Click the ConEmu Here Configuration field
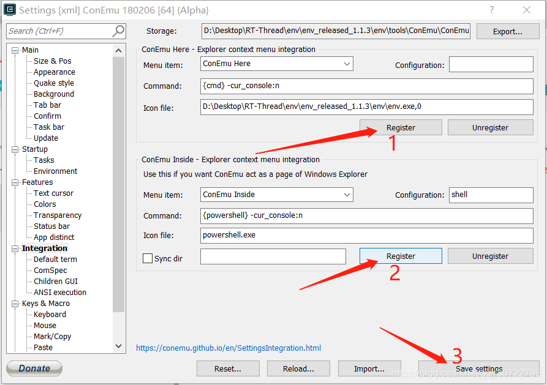 [x=491, y=64]
